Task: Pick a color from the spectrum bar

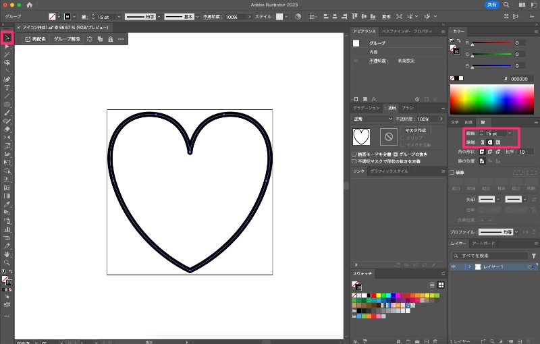Action: pyautogui.click(x=492, y=100)
